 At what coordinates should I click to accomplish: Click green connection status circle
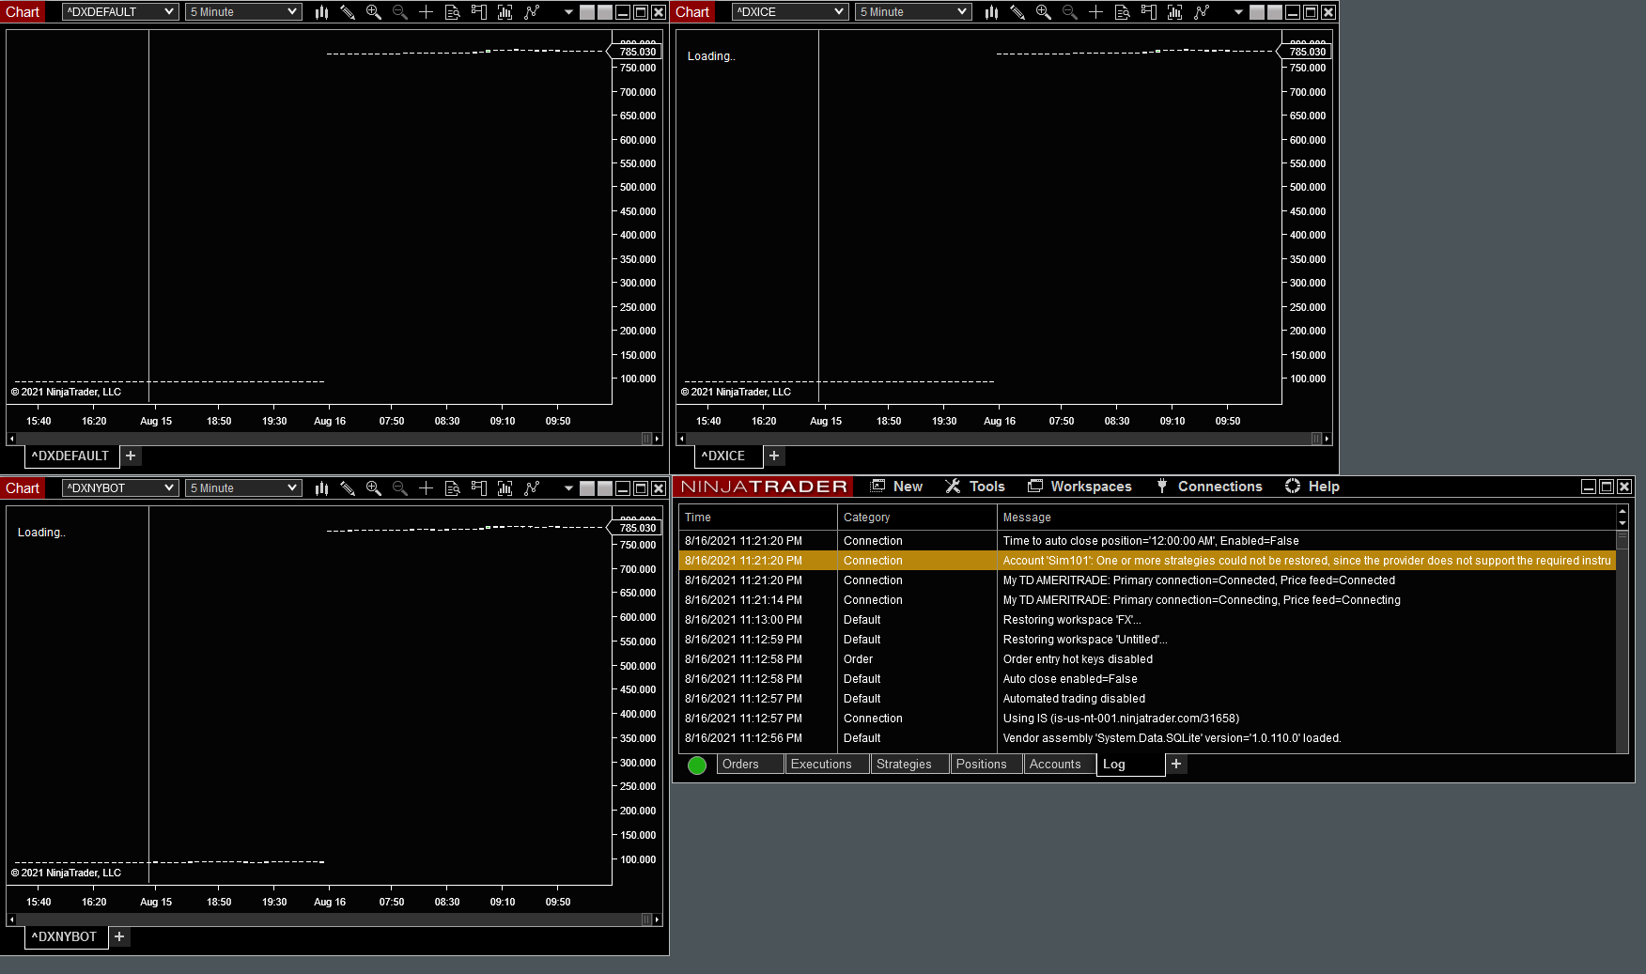(697, 765)
